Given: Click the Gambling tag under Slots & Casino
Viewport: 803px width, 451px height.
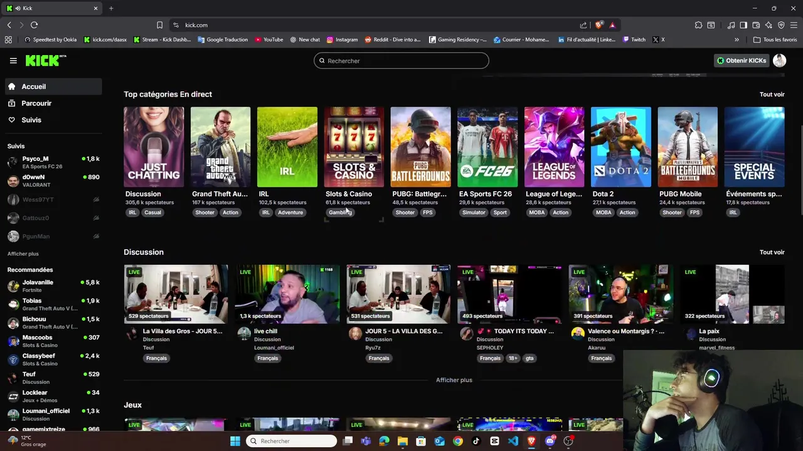Looking at the screenshot, I should [x=341, y=212].
